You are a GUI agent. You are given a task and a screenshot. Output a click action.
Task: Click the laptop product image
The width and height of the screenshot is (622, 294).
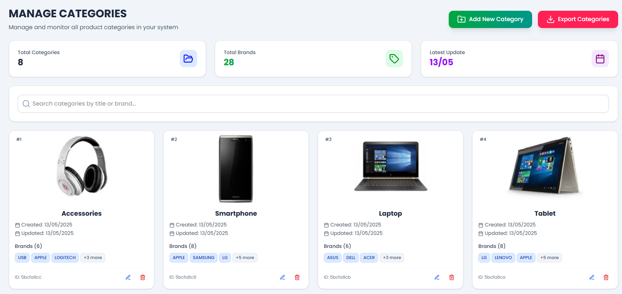click(391, 166)
